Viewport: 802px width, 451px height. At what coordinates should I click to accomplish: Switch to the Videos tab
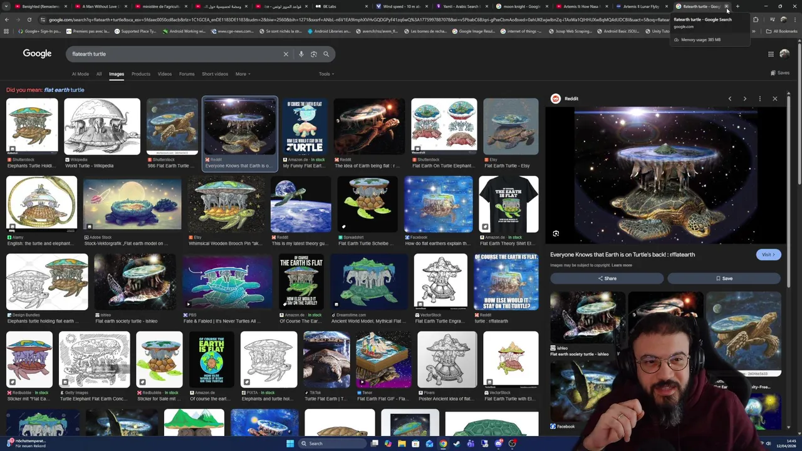165,74
